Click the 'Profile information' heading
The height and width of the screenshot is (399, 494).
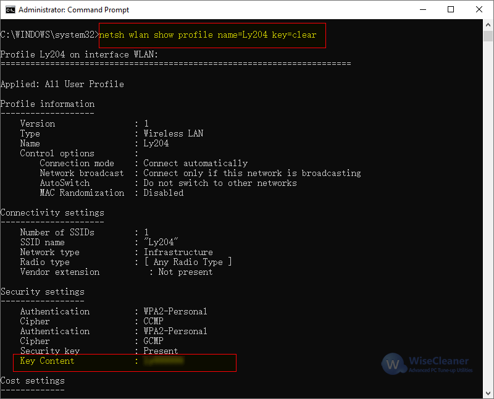48,104
